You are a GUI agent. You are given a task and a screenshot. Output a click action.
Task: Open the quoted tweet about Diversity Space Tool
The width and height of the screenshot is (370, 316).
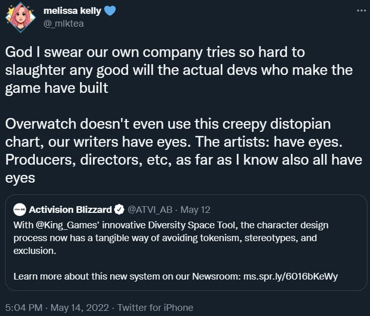click(x=186, y=242)
